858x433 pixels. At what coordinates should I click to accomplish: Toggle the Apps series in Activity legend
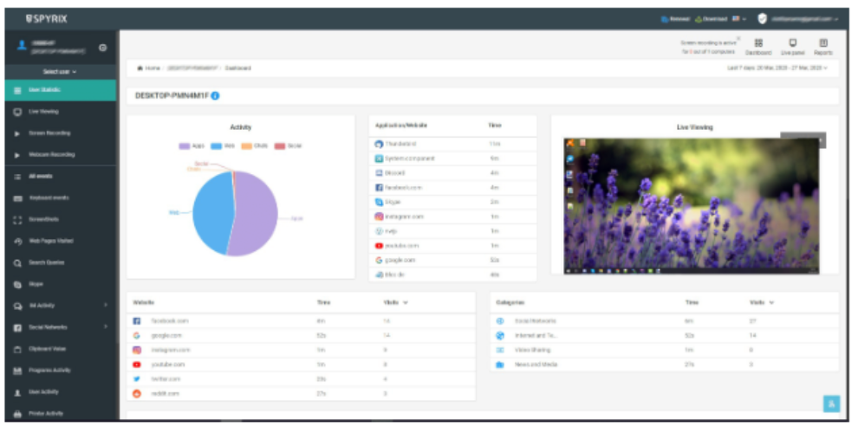click(192, 145)
